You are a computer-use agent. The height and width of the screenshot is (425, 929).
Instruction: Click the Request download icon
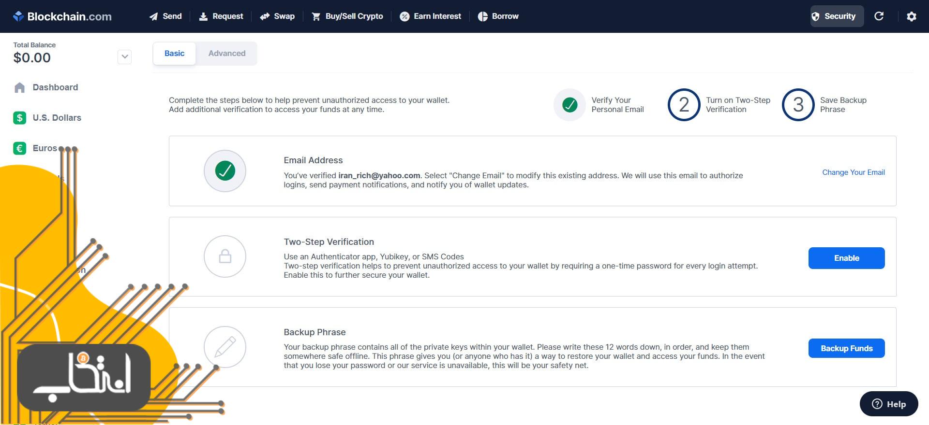tap(203, 16)
